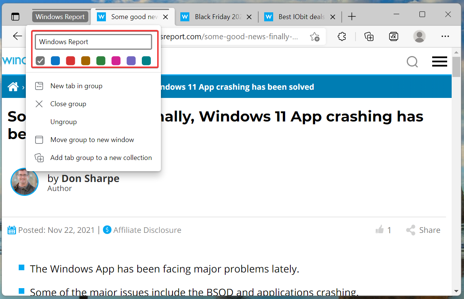The image size is (464, 299).
Task: Open the site search magnifier icon
Action: tap(412, 62)
